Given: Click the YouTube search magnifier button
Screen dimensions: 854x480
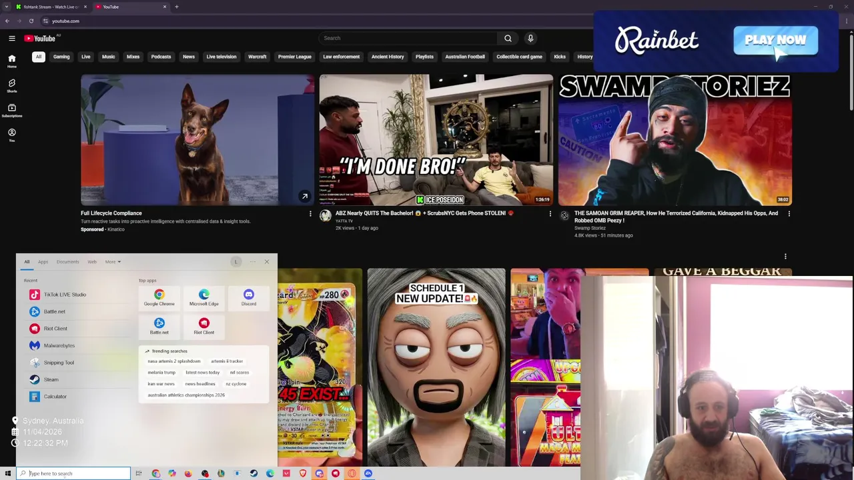Looking at the screenshot, I should 508,38.
